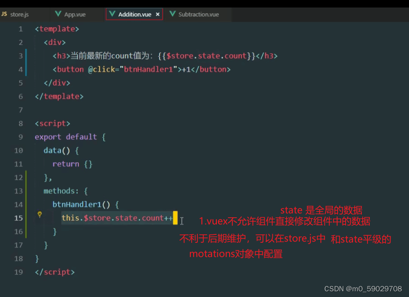Open the App.vue tab
This screenshot has width=409, height=297.
point(74,15)
